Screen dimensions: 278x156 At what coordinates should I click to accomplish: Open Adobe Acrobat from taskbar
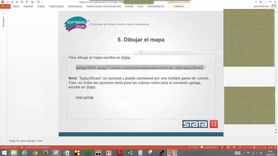(x=119, y=153)
